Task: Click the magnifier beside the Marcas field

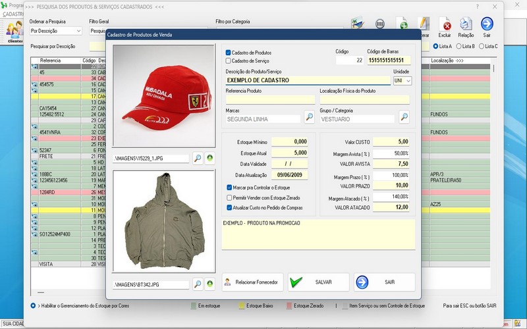Action: click(x=310, y=118)
